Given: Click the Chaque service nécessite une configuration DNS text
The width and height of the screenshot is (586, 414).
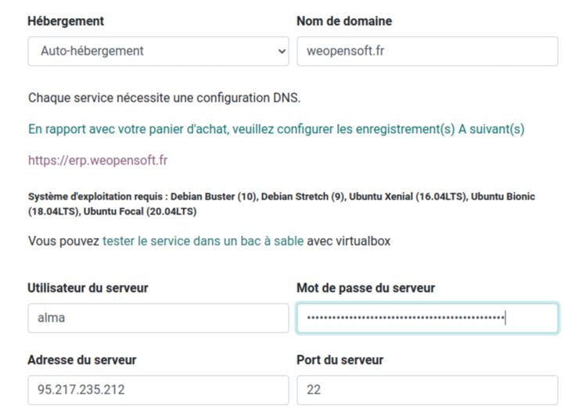Looking at the screenshot, I should coord(164,98).
